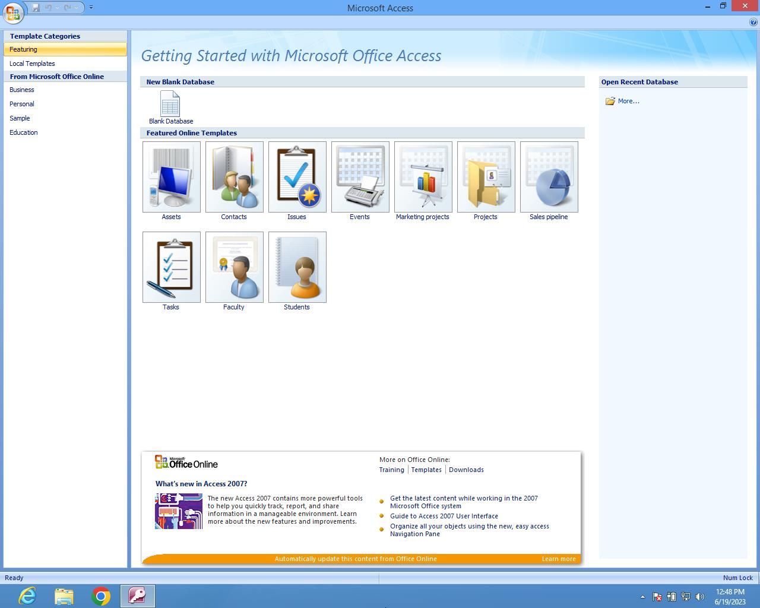Viewport: 760px width, 608px height.
Task: Open the Events template
Action: pos(360,177)
